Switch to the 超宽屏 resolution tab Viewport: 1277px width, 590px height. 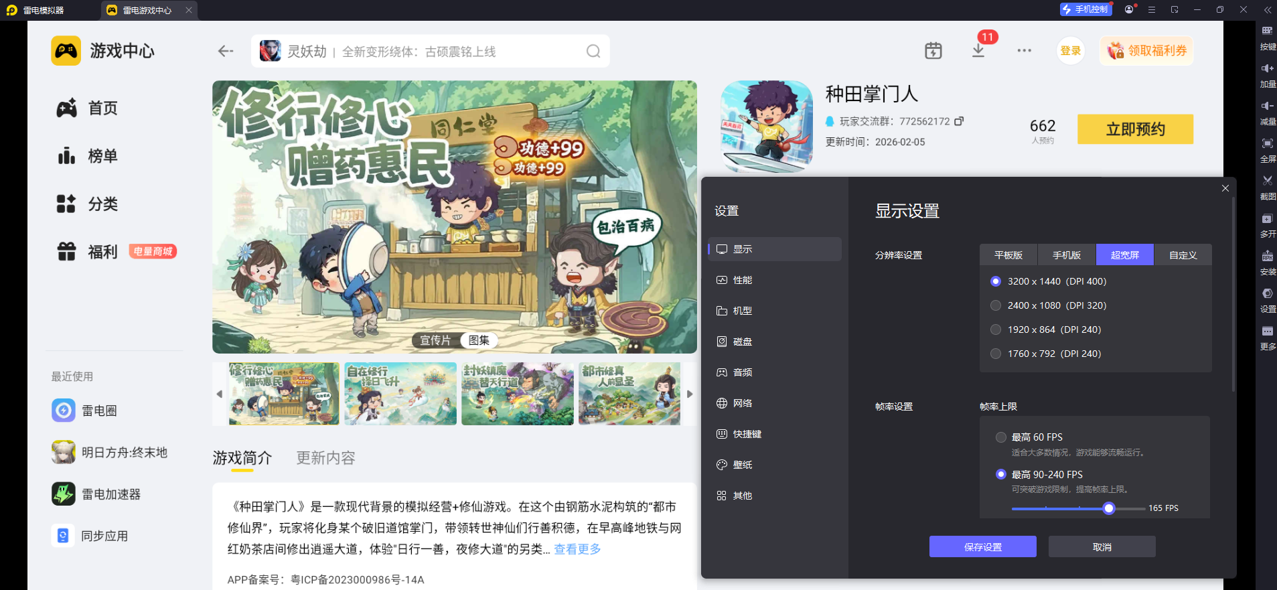pyautogui.click(x=1125, y=254)
